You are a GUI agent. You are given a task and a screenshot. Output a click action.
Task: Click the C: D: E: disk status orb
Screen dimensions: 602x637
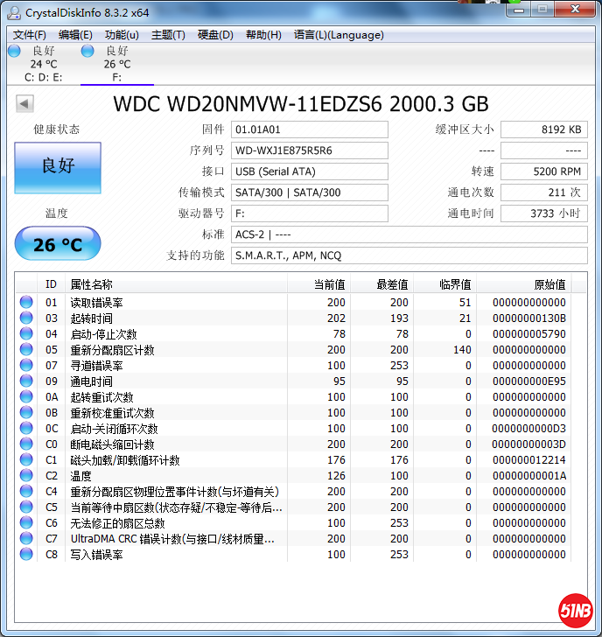click(x=14, y=52)
